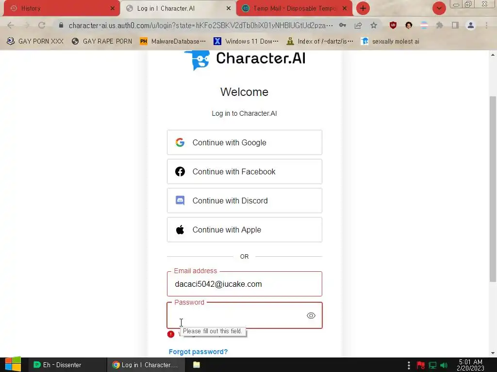Close the History tab

coord(112,9)
